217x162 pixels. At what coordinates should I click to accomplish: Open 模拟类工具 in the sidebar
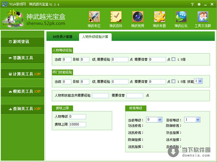pyautogui.click(x=22, y=91)
